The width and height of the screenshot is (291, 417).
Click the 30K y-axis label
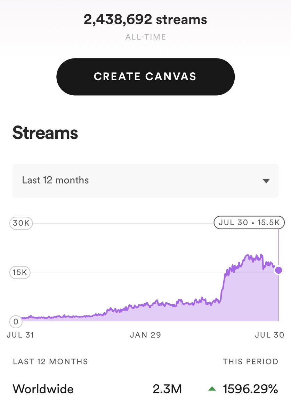(21, 223)
